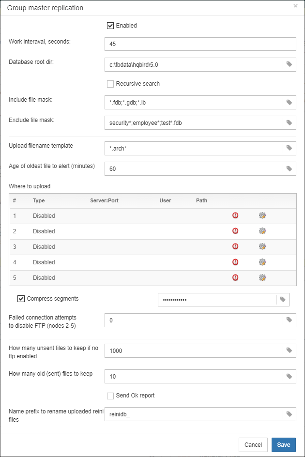Click the Work interval seconds input field
Image resolution: width=305 pixels, height=457 pixels.
(200, 44)
